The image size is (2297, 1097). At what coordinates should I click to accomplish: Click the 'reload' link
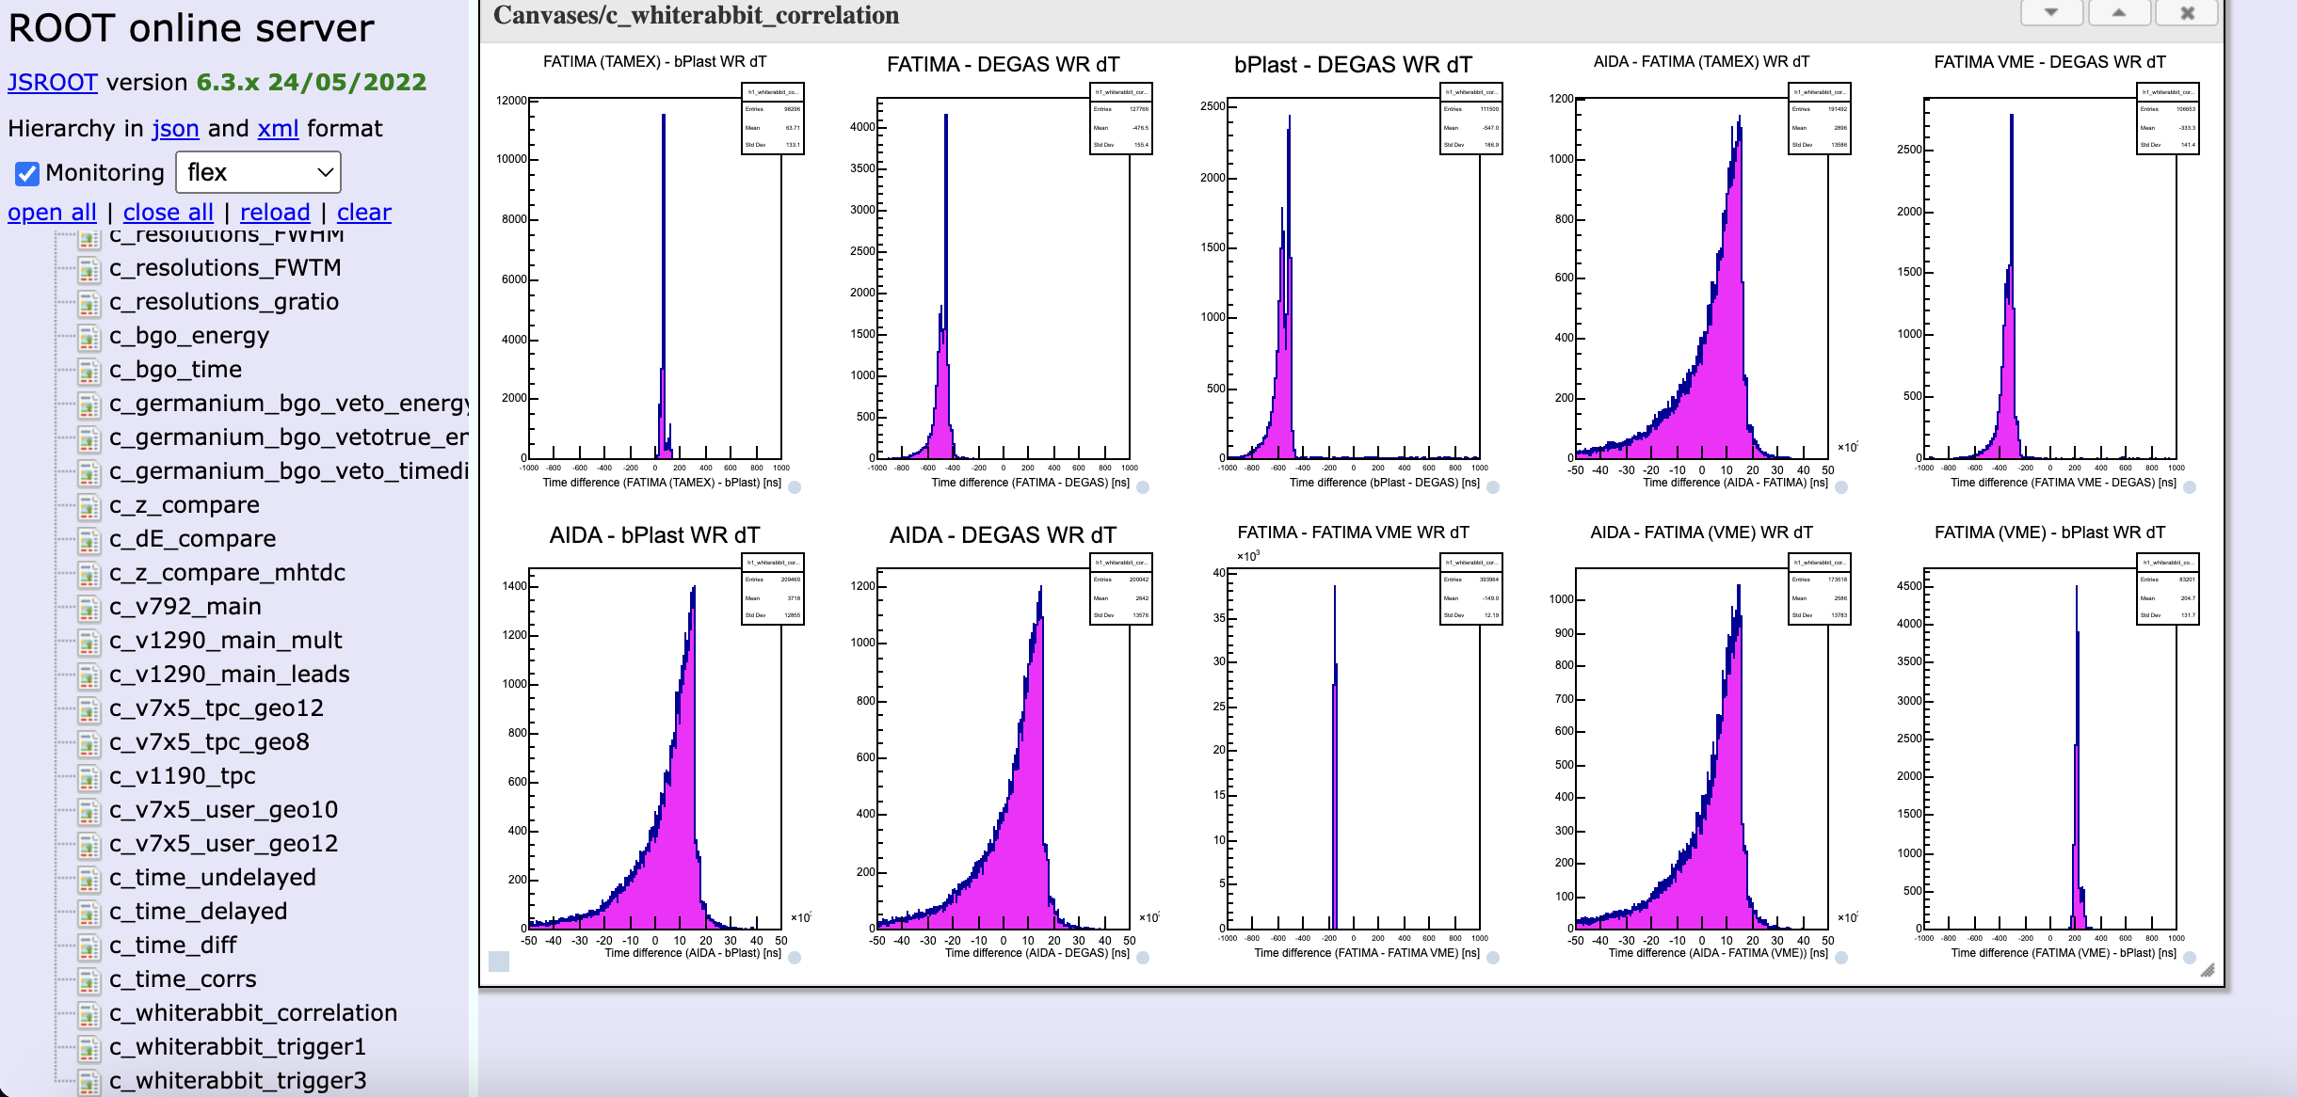pos(275,212)
